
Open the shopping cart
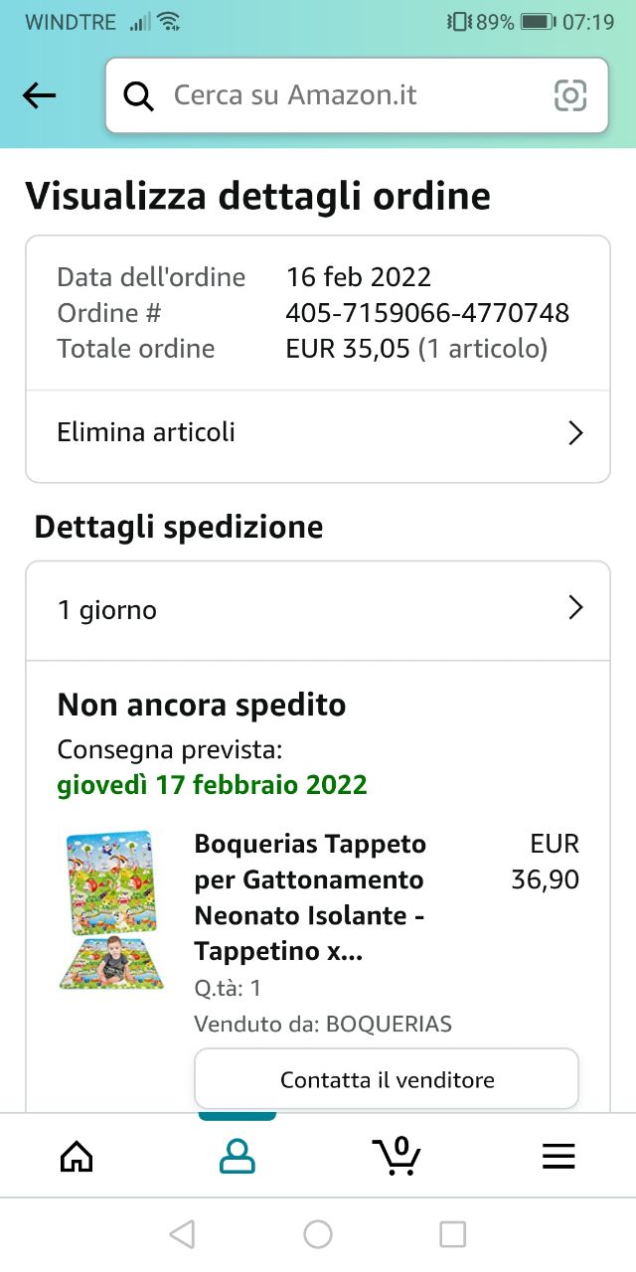tap(397, 1156)
